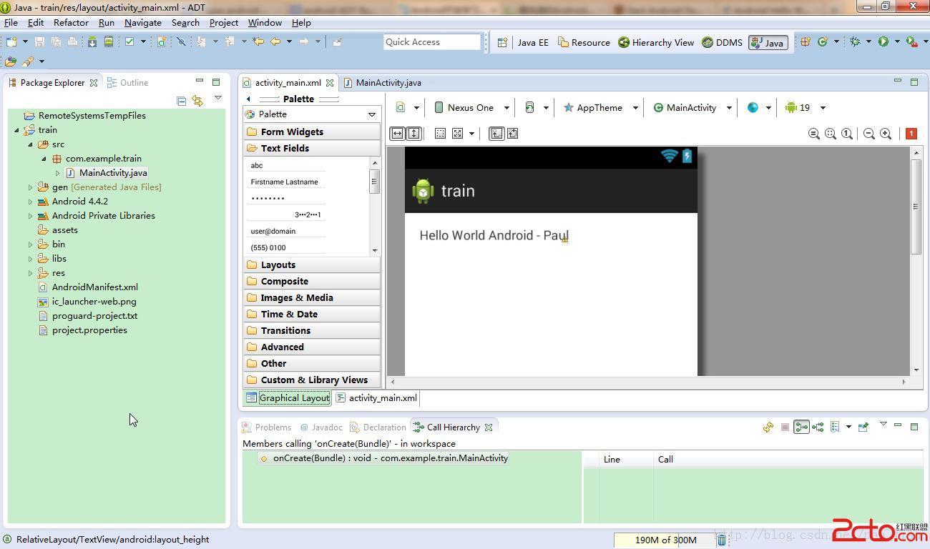Toggle Link with Editor in Package Explorer
The width and height of the screenshot is (930, 549).
(197, 101)
